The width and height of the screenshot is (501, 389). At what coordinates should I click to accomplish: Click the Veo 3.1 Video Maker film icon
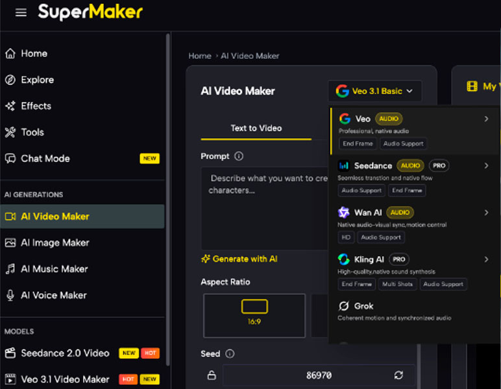[x=10, y=379]
